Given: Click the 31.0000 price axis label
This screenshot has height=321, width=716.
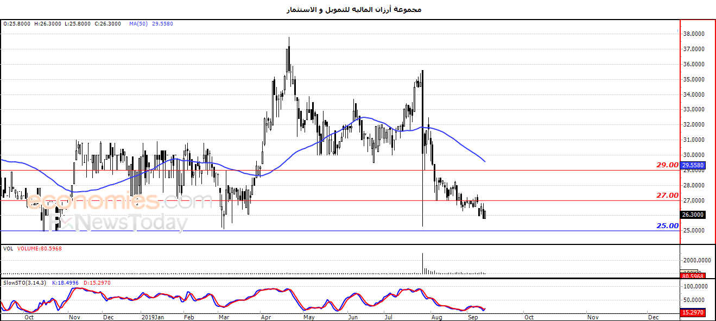Looking at the screenshot, I should (694, 140).
